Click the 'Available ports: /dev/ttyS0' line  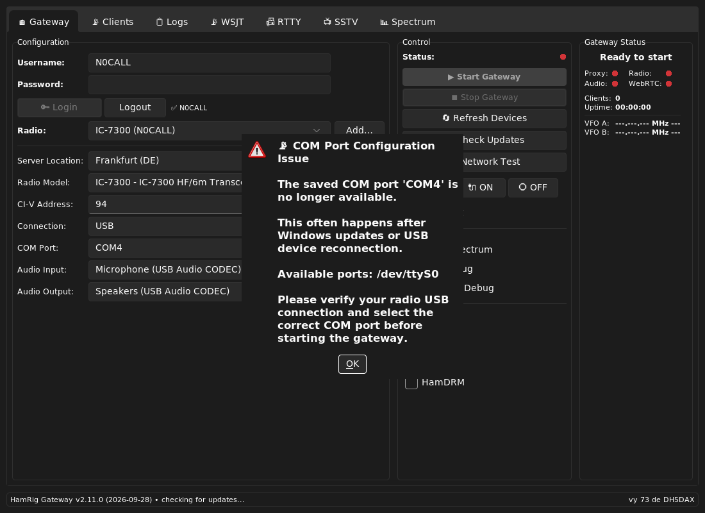click(x=358, y=274)
